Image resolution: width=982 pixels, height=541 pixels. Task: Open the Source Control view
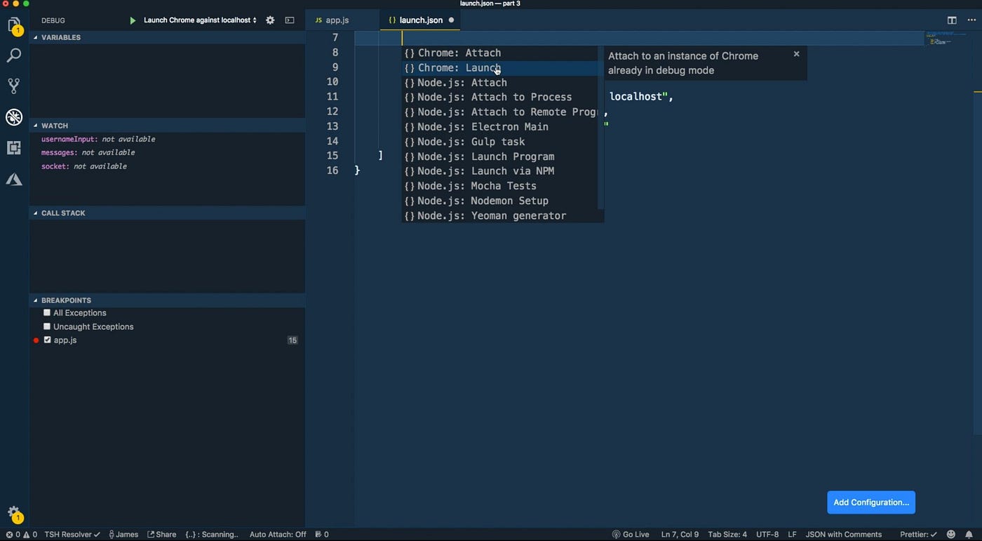(x=14, y=86)
